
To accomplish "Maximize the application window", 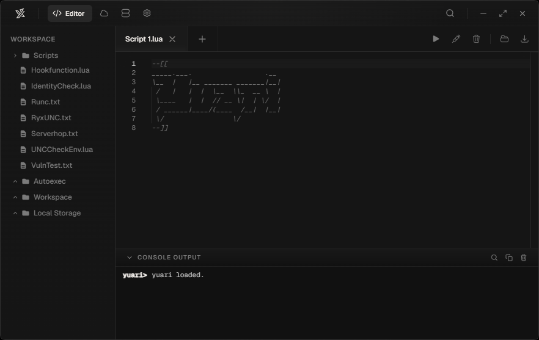I will pos(503,13).
